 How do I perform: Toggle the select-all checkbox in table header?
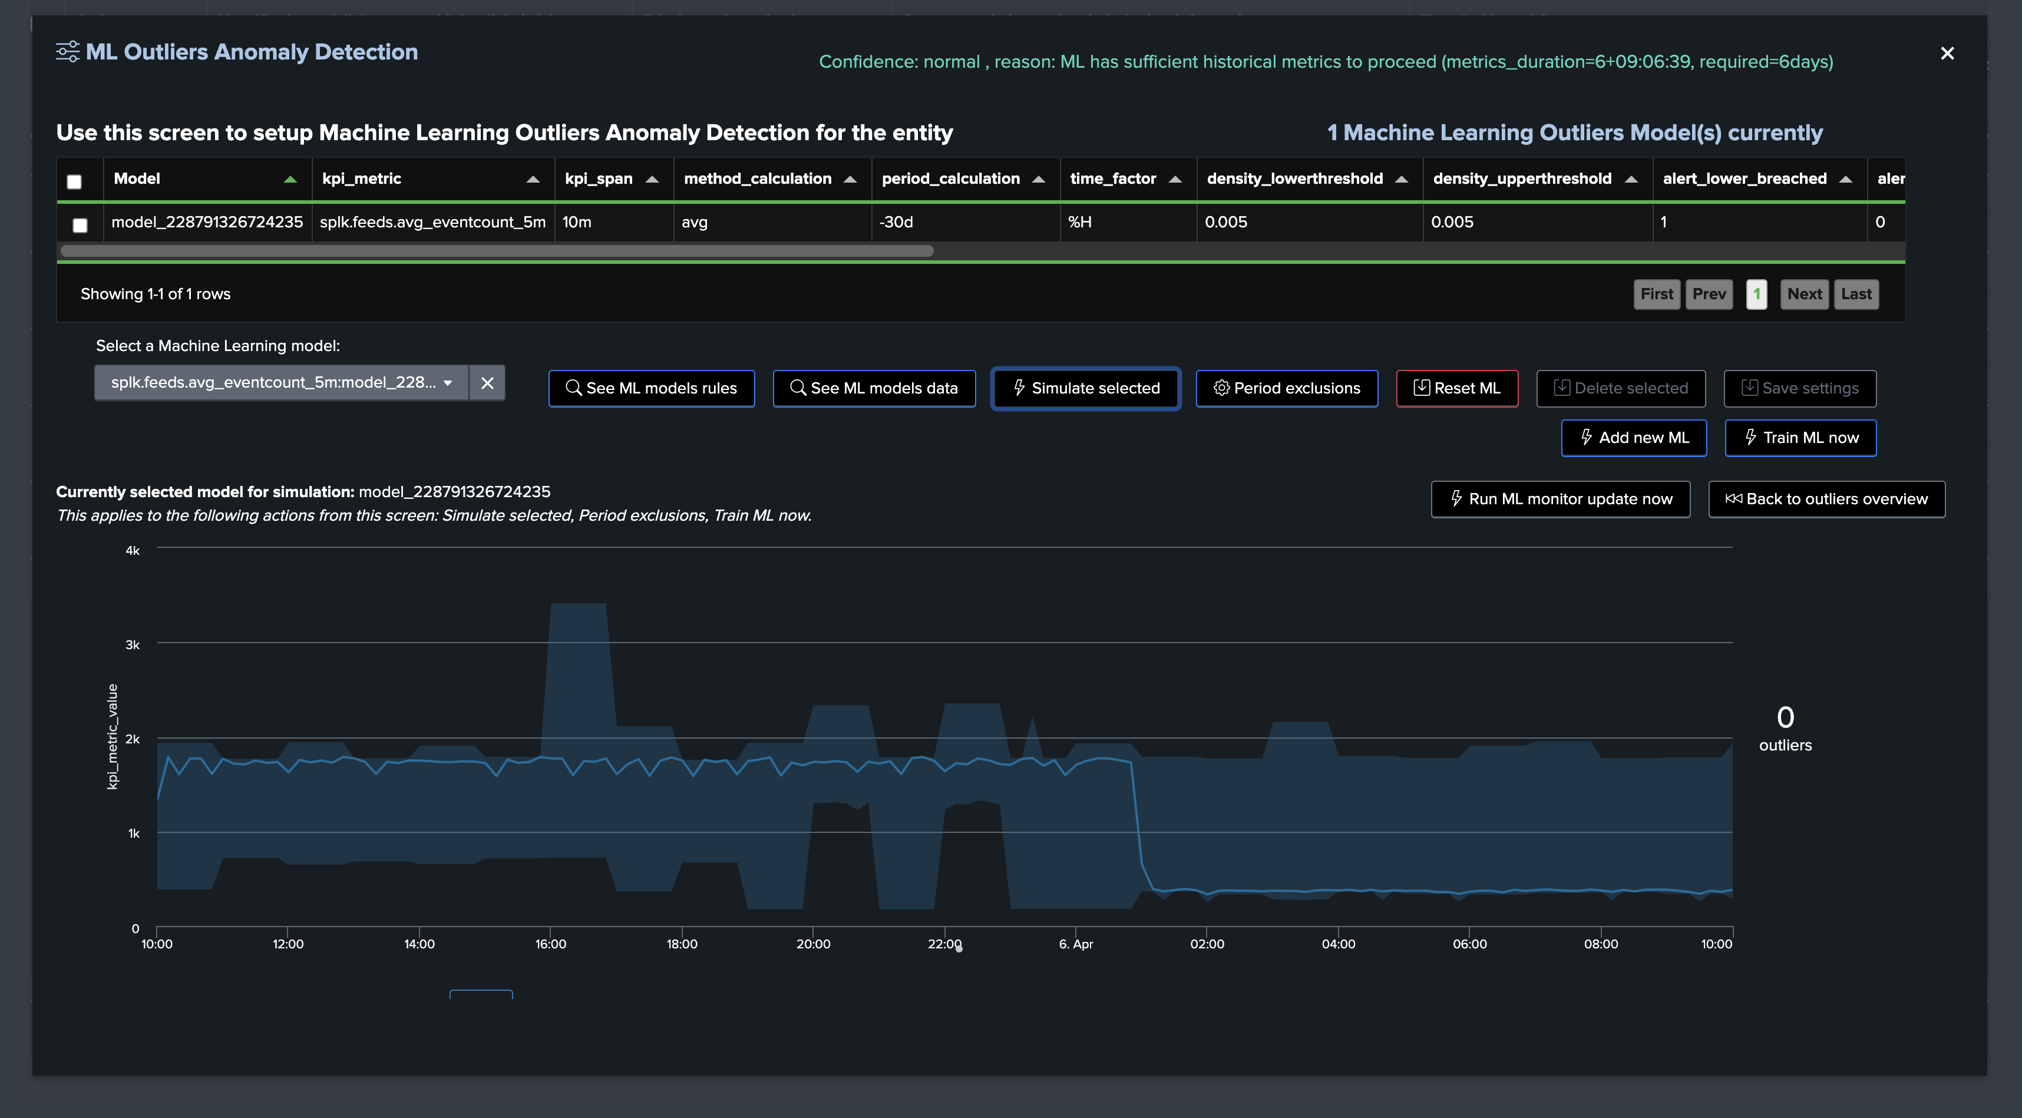pyautogui.click(x=75, y=182)
